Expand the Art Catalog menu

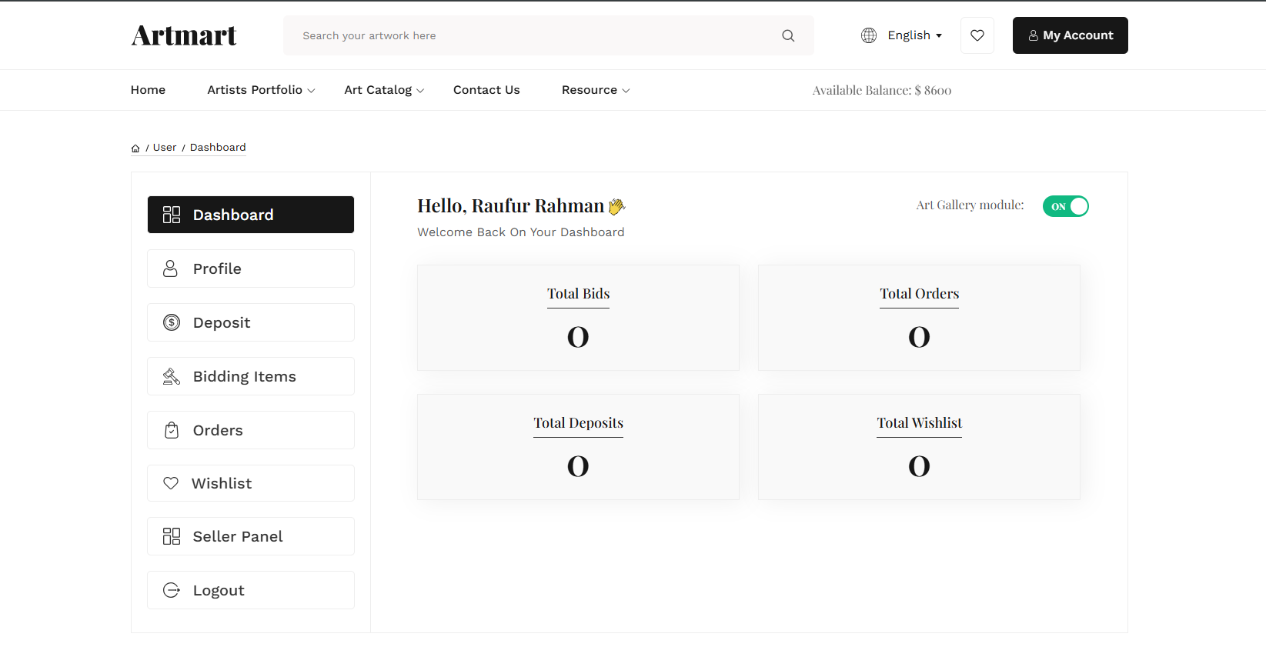(384, 90)
